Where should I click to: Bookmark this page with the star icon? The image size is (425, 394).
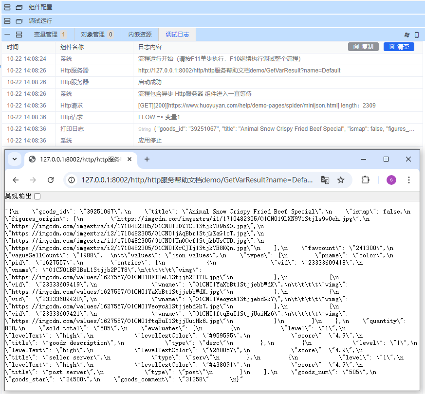pos(341,180)
